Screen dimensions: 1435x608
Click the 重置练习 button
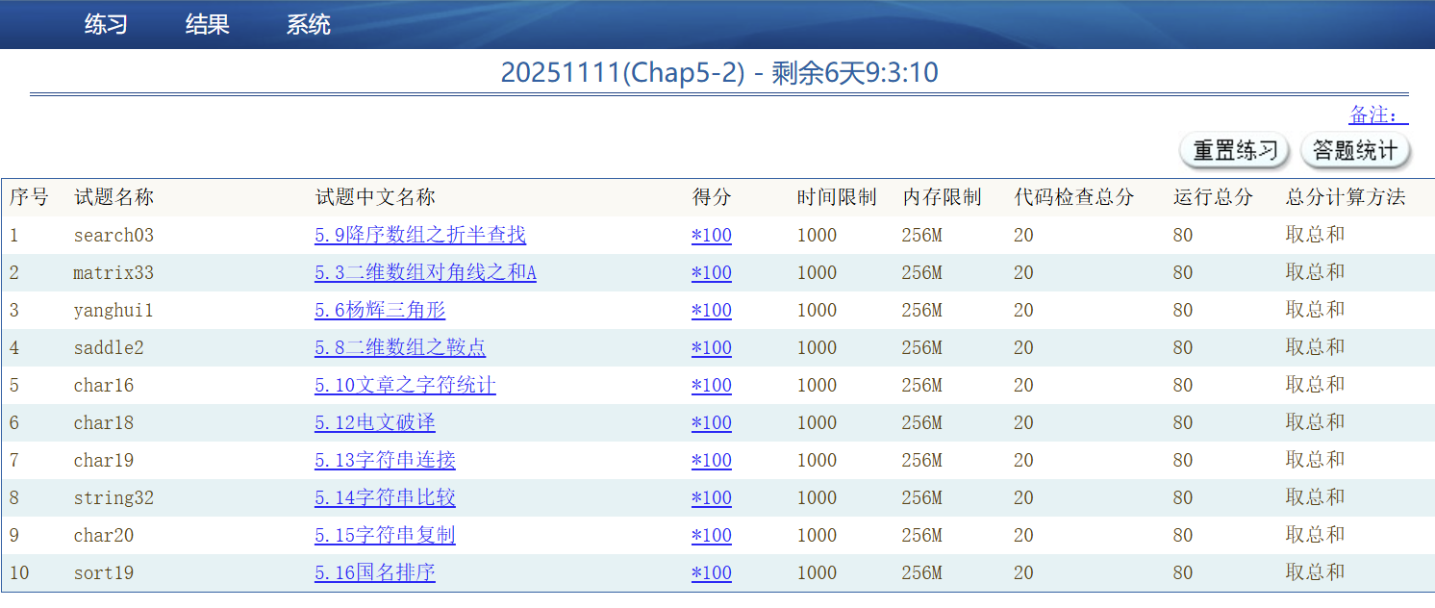coord(1234,150)
